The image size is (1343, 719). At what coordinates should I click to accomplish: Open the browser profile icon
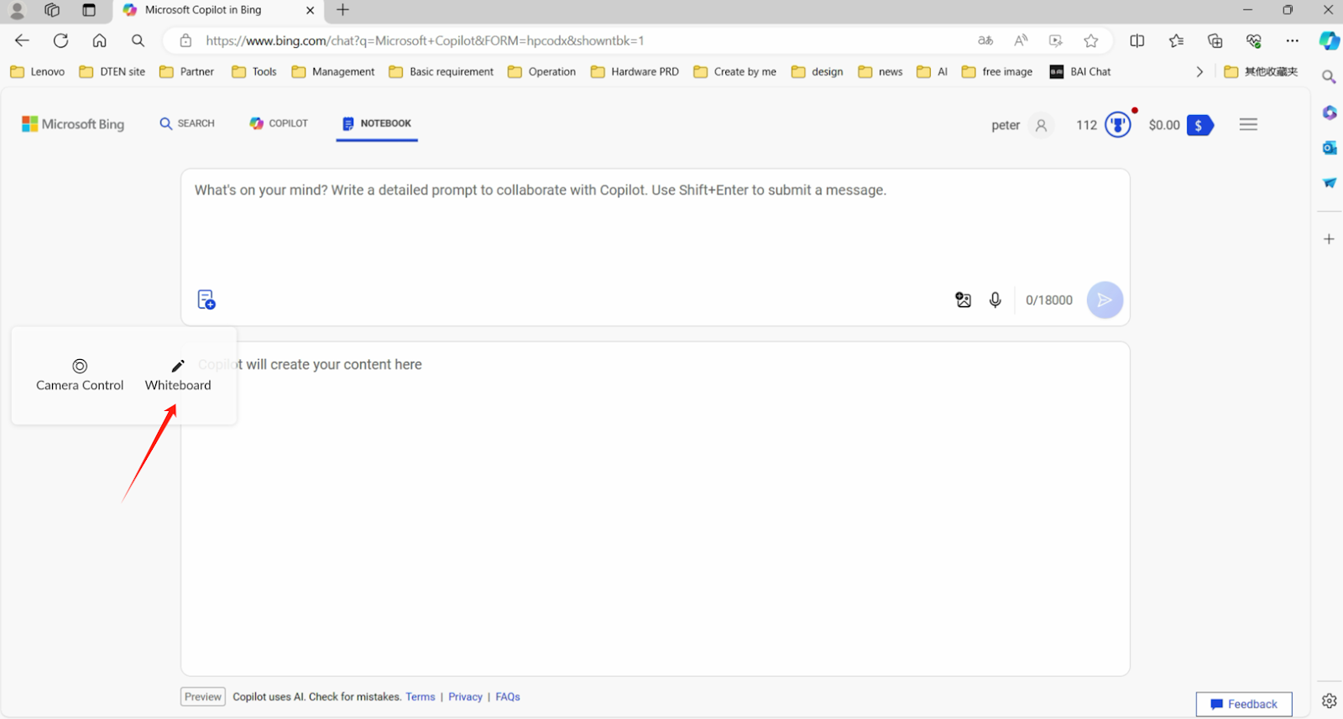tap(17, 10)
